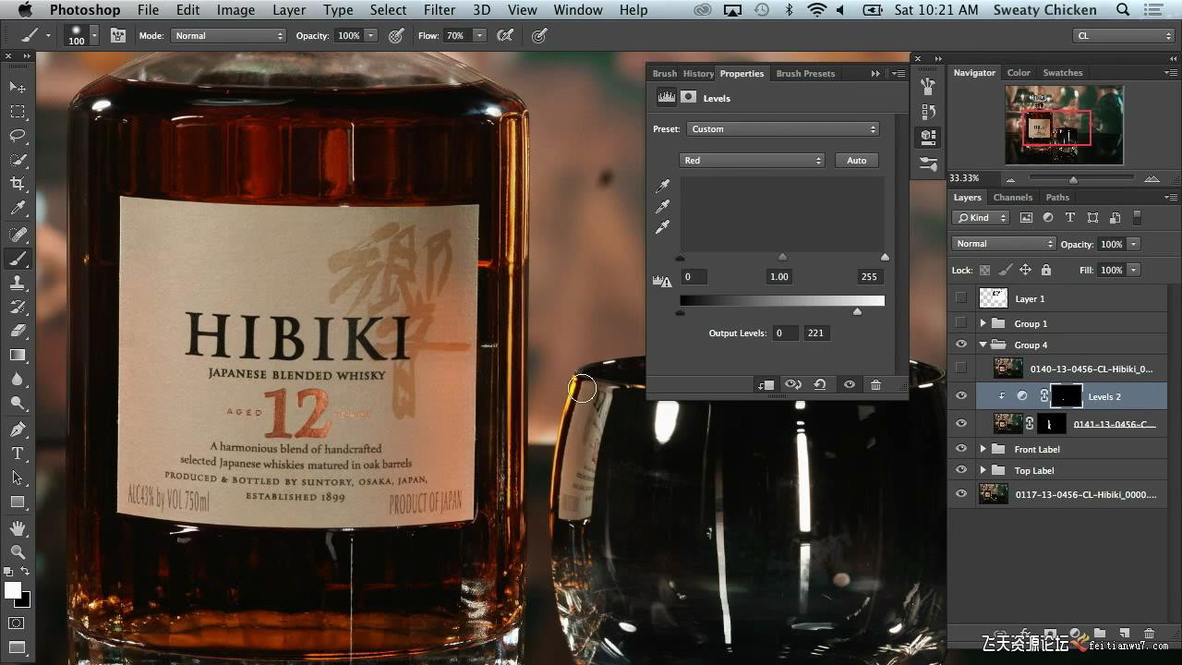Show Group 1 visibility
Viewport: 1182px width, 665px height.
click(x=961, y=323)
